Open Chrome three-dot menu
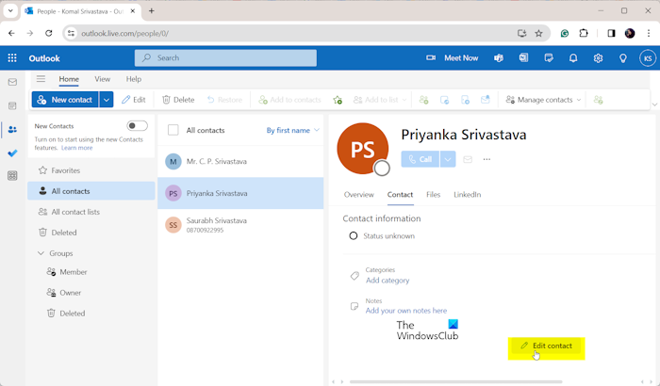Screen dimensions: 660x386 (x=649, y=33)
